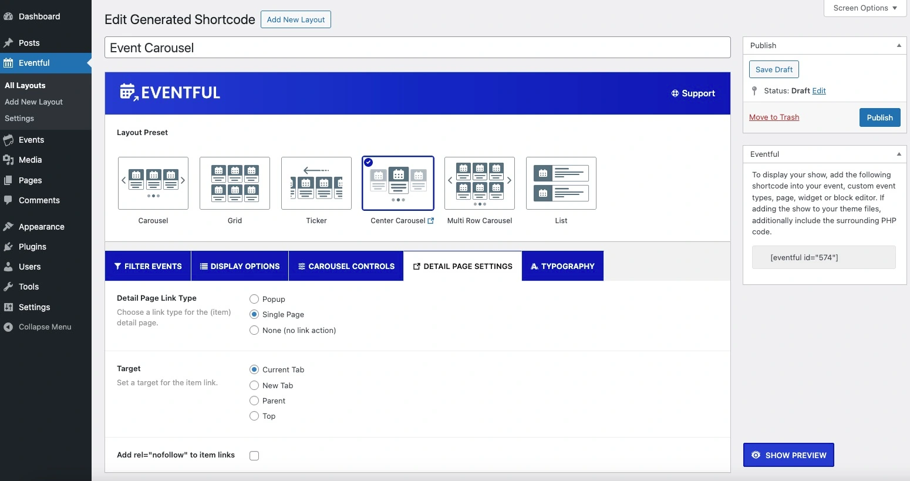Click the Collapse Menu arrow icon

tap(8, 327)
